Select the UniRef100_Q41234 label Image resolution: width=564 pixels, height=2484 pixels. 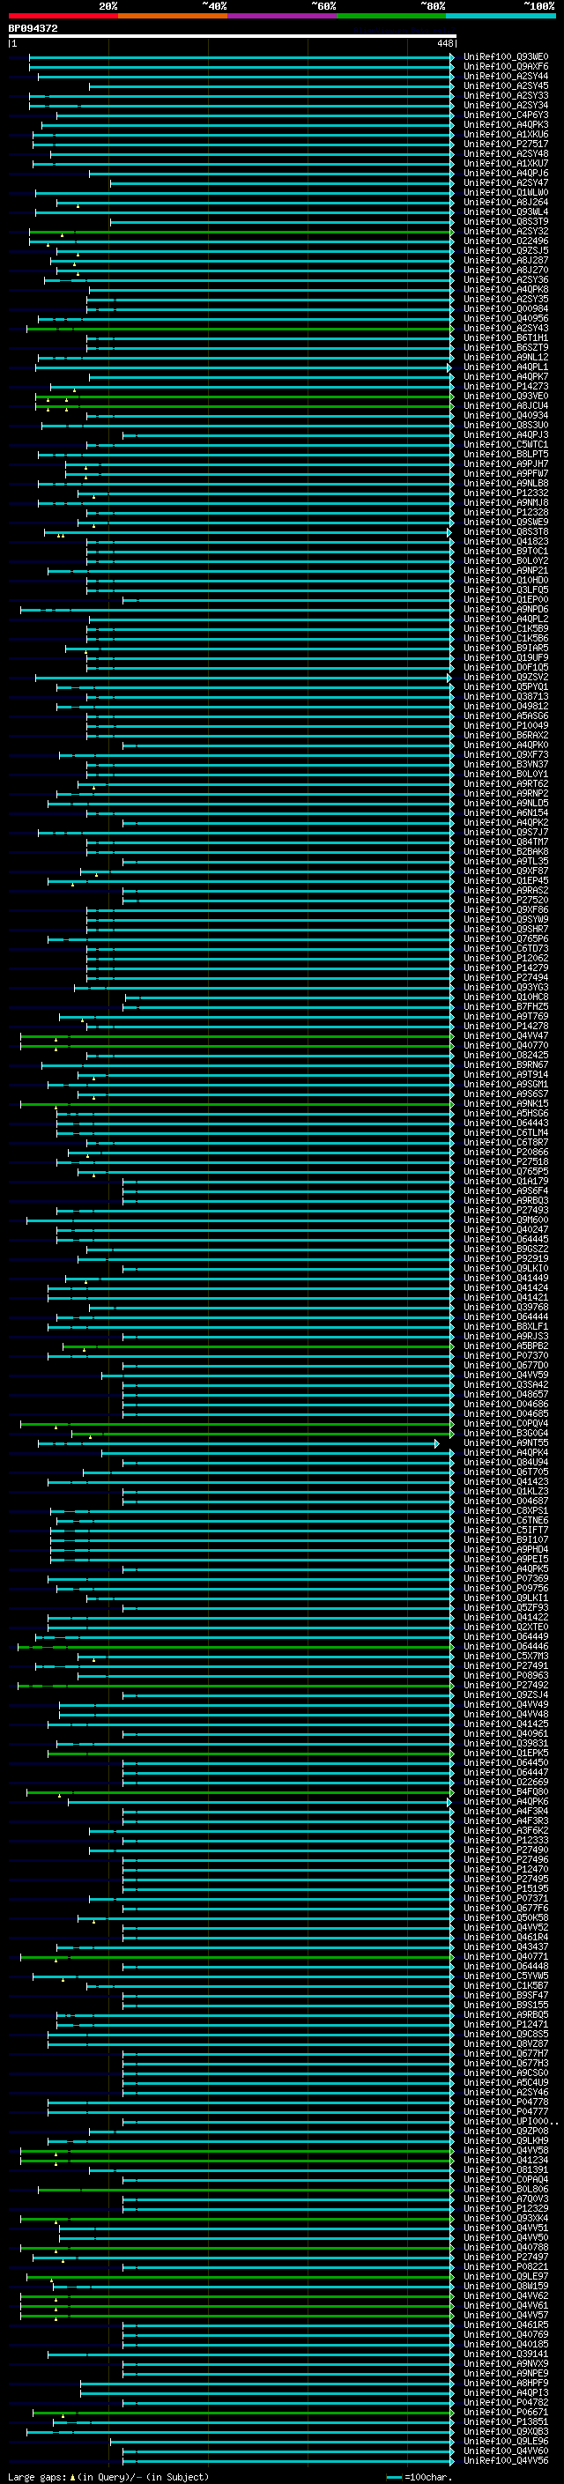[x=506, y=2159]
